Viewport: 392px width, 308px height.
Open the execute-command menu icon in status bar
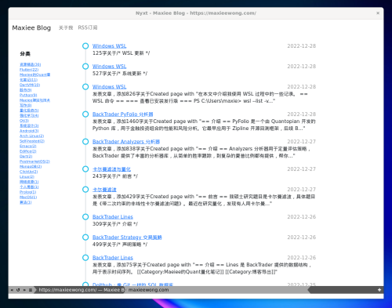(31, 290)
